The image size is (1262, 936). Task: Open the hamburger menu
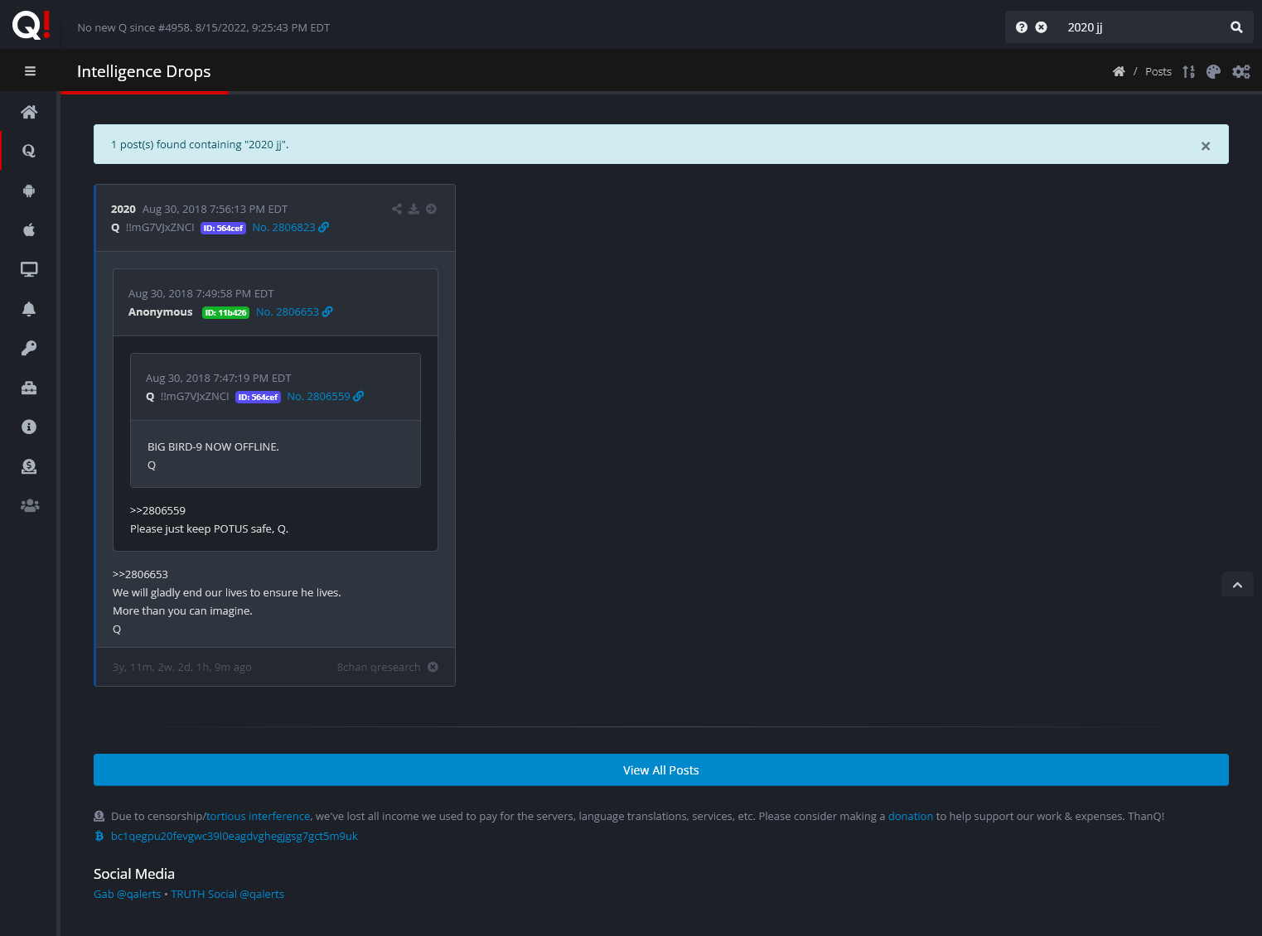pos(30,71)
